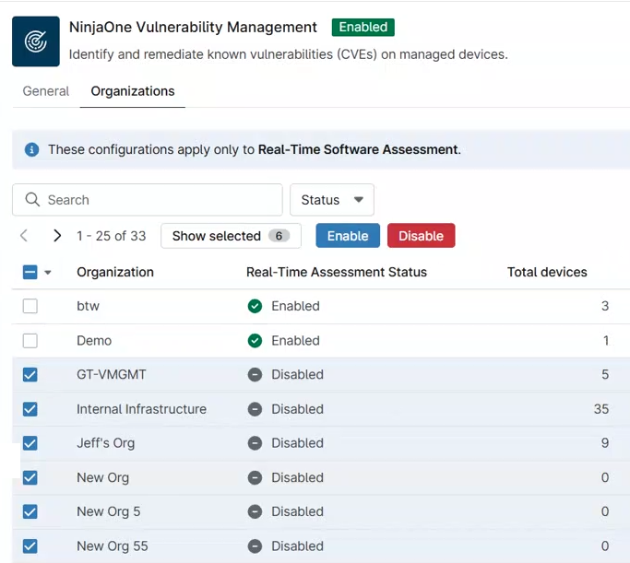Go to next page with the right chevron
Screen dimensions: 630x563
(57, 236)
